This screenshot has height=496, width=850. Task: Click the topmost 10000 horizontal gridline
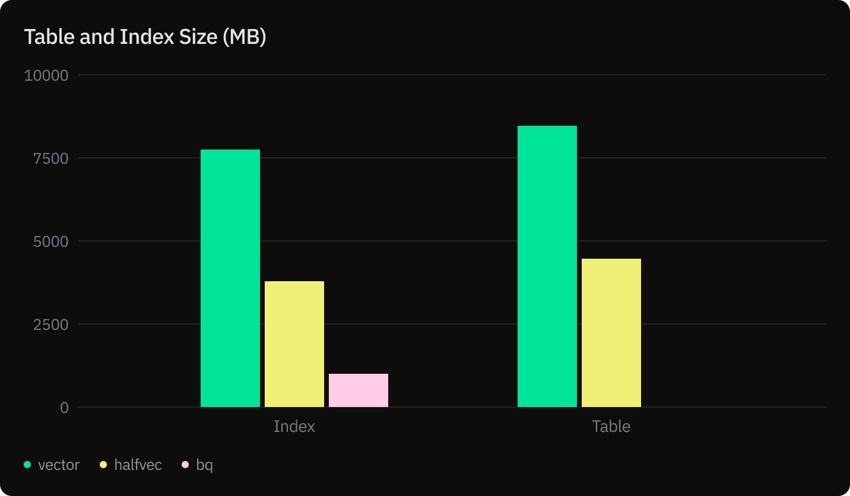coord(451,75)
